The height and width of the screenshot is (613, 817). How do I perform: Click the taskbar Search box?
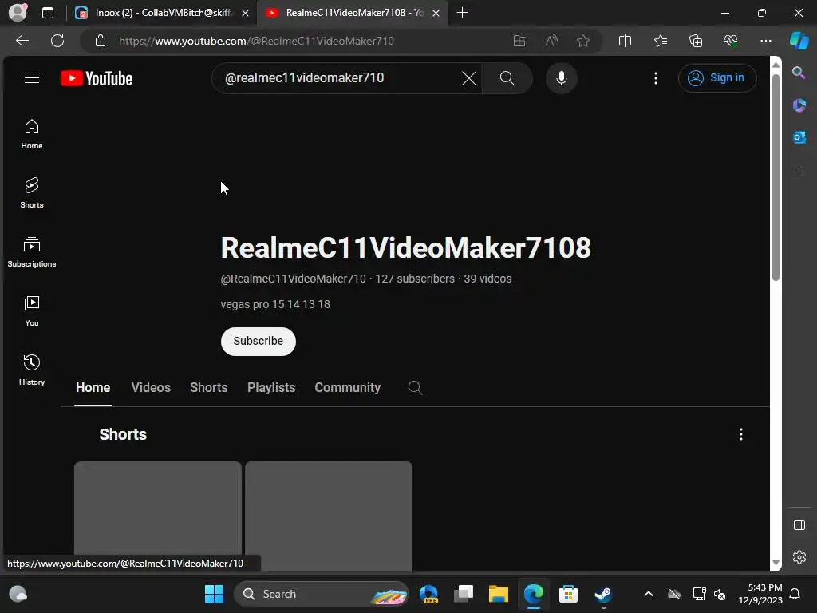pos(321,594)
